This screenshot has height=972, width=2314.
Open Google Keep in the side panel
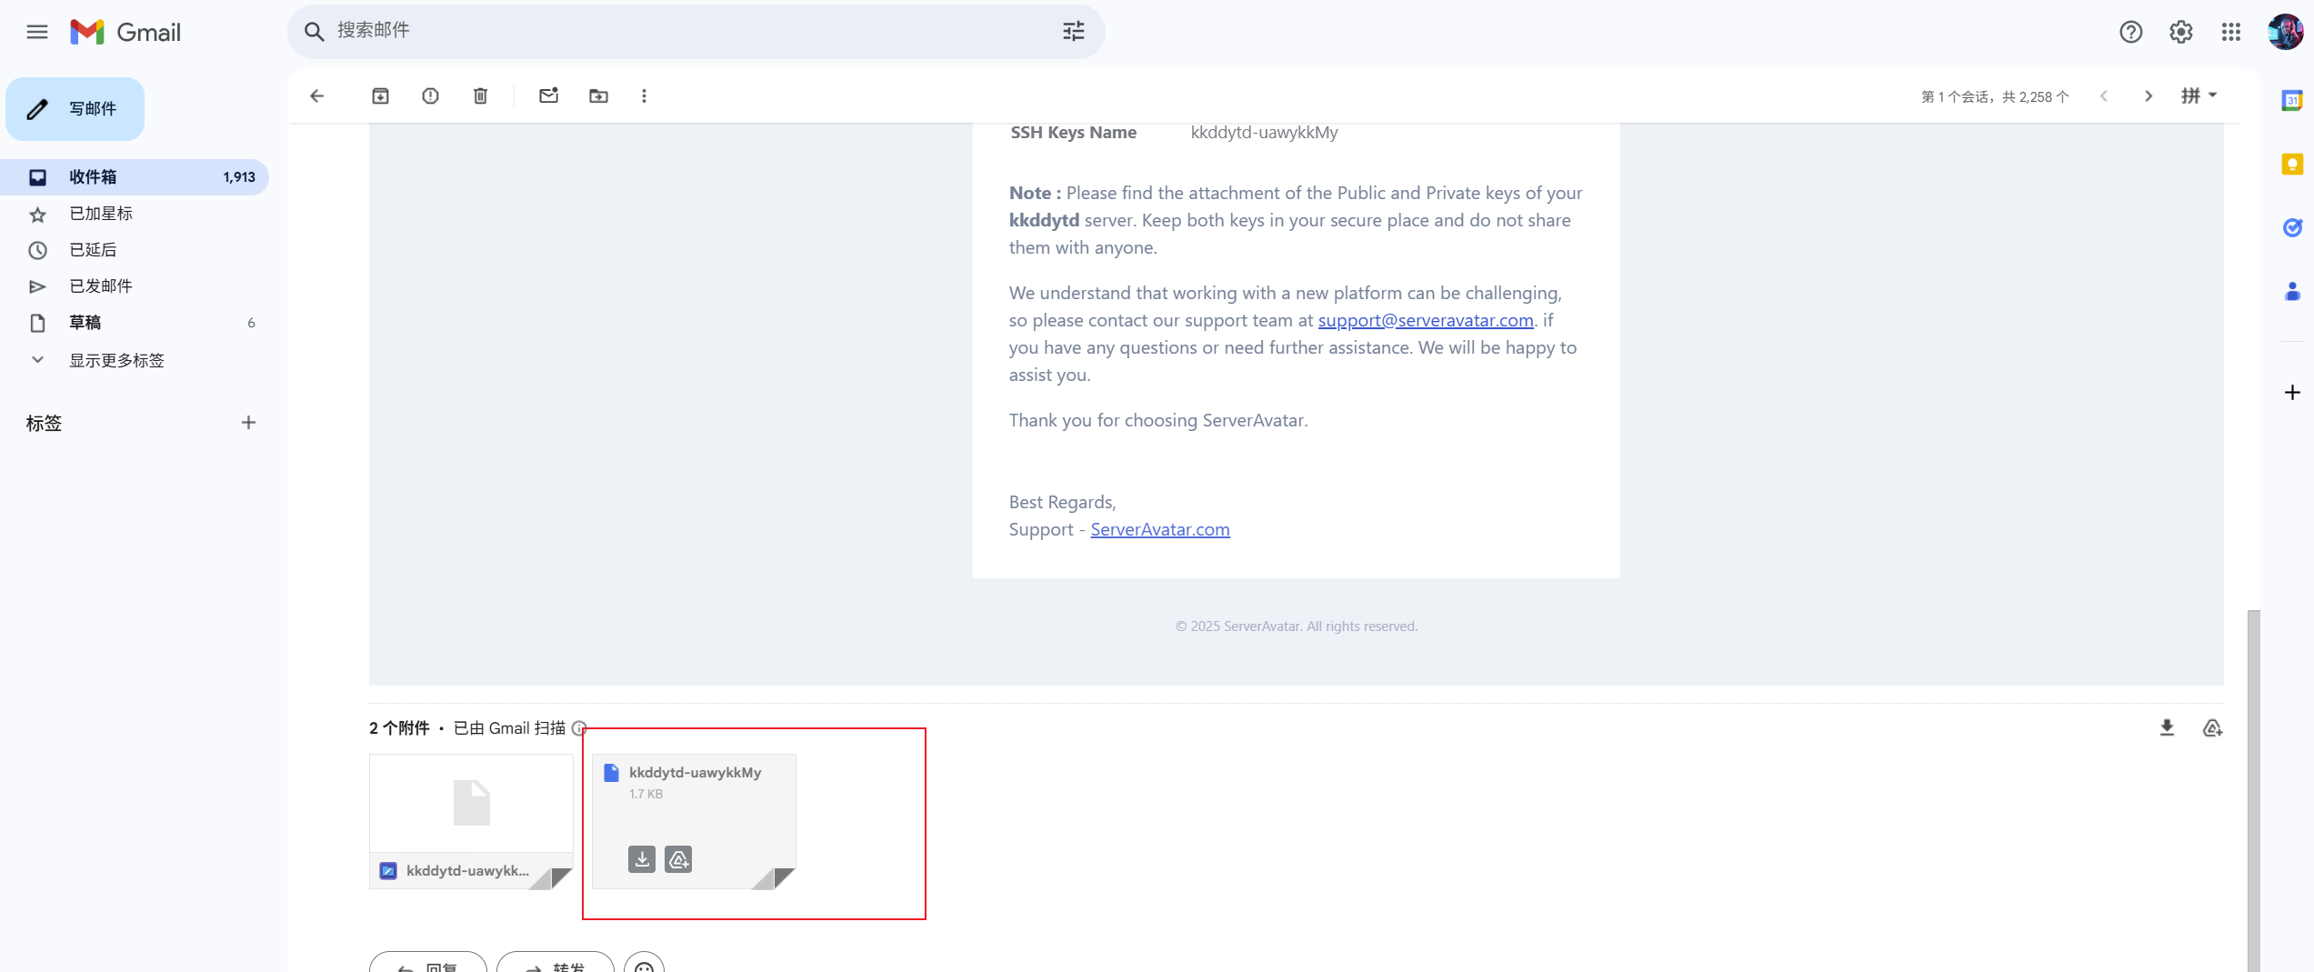[x=2292, y=165]
